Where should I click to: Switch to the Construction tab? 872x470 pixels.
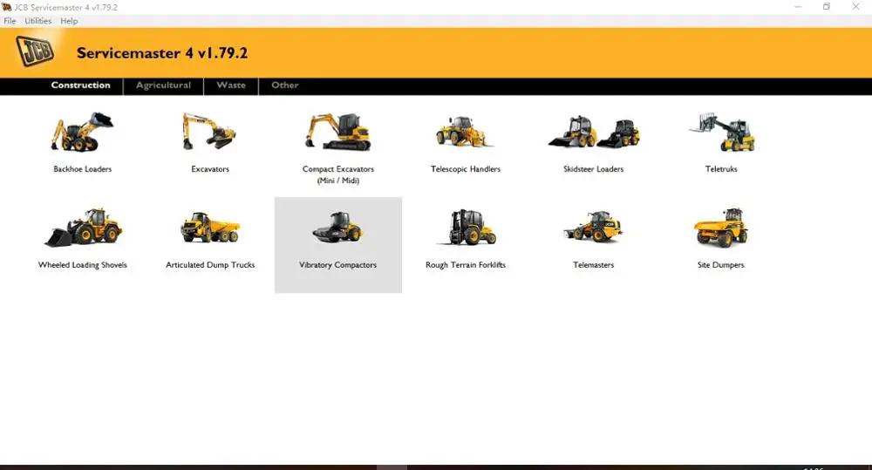click(80, 85)
